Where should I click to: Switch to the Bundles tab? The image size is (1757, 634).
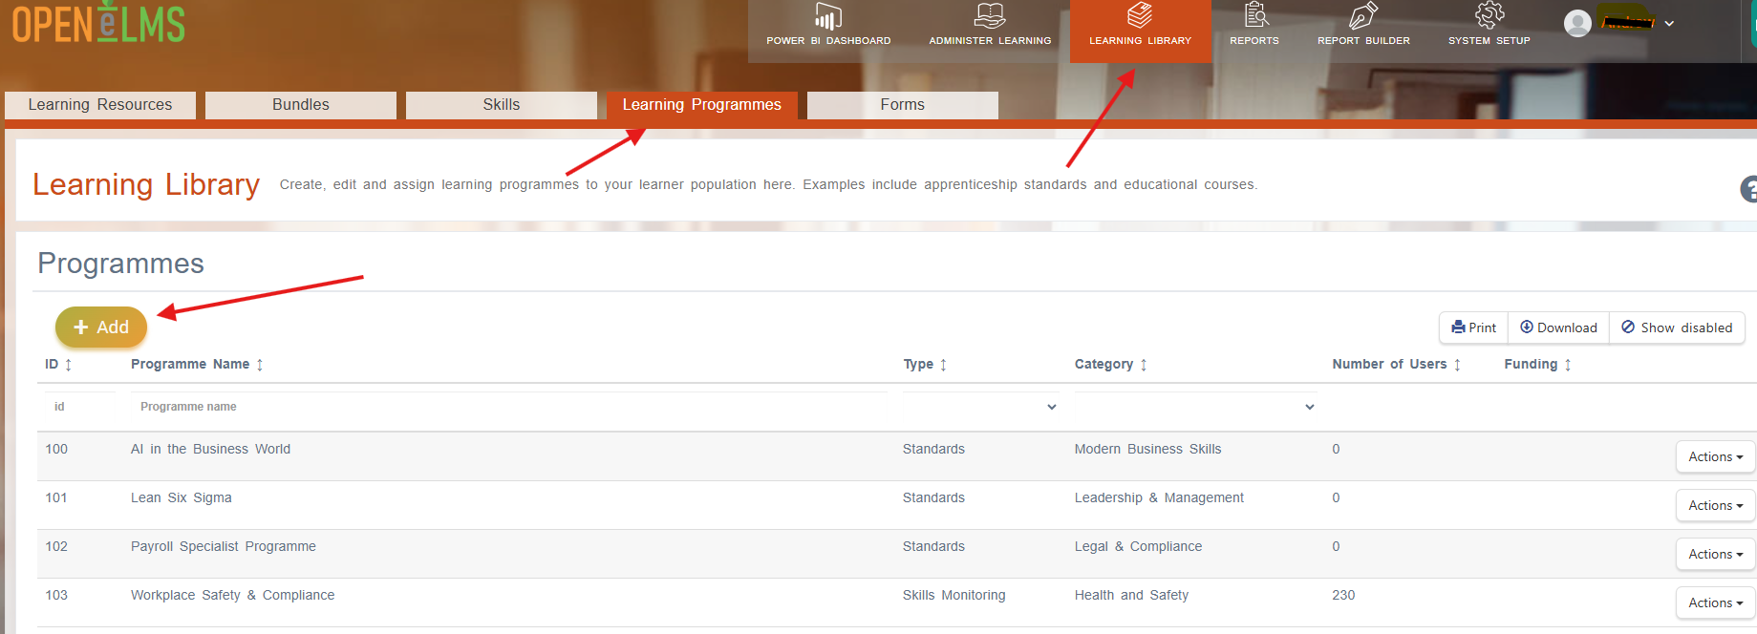click(x=301, y=105)
